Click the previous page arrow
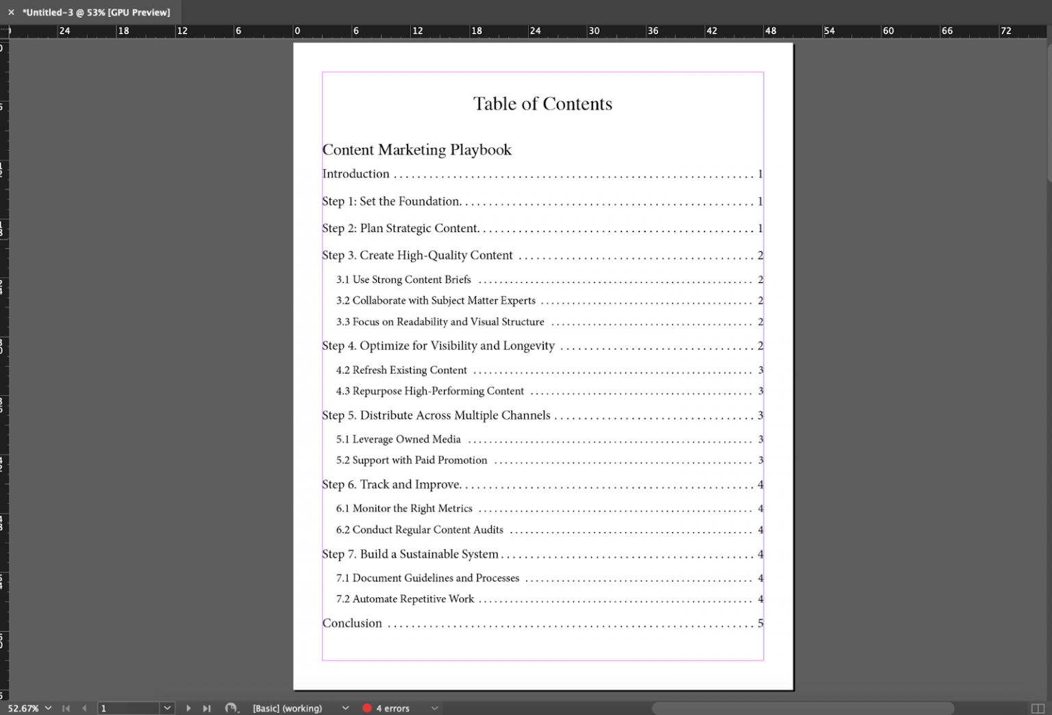This screenshot has height=715, width=1052. [84, 708]
